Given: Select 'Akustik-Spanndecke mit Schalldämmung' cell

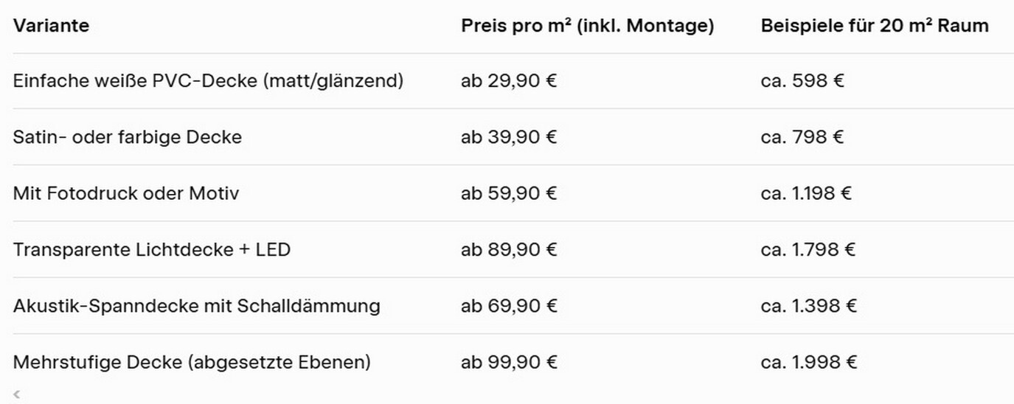Looking at the screenshot, I should 197,306.
